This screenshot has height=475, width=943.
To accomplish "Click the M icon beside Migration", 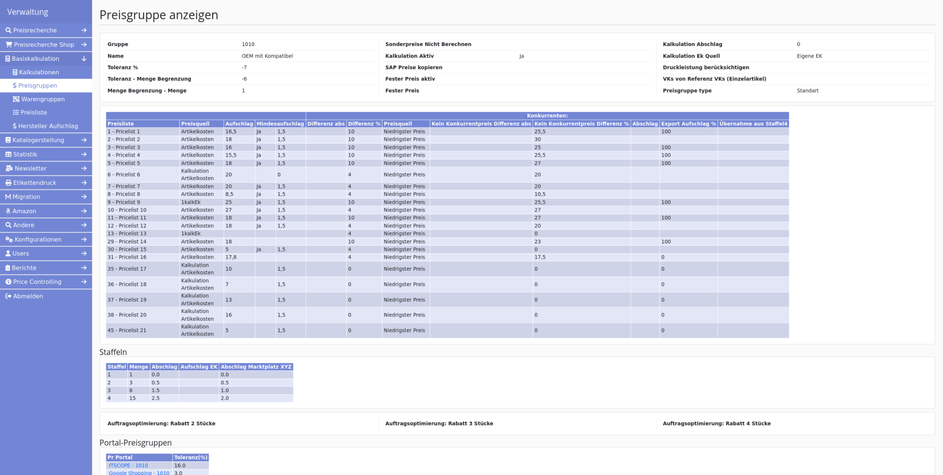I will tap(8, 197).
